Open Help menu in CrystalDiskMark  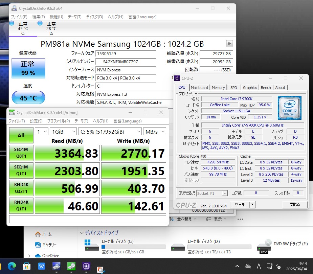coord(101,121)
